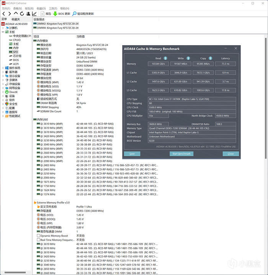The height and width of the screenshot is (275, 268).
Task: Open the 文件(F) menu
Action: [x=6, y=8]
